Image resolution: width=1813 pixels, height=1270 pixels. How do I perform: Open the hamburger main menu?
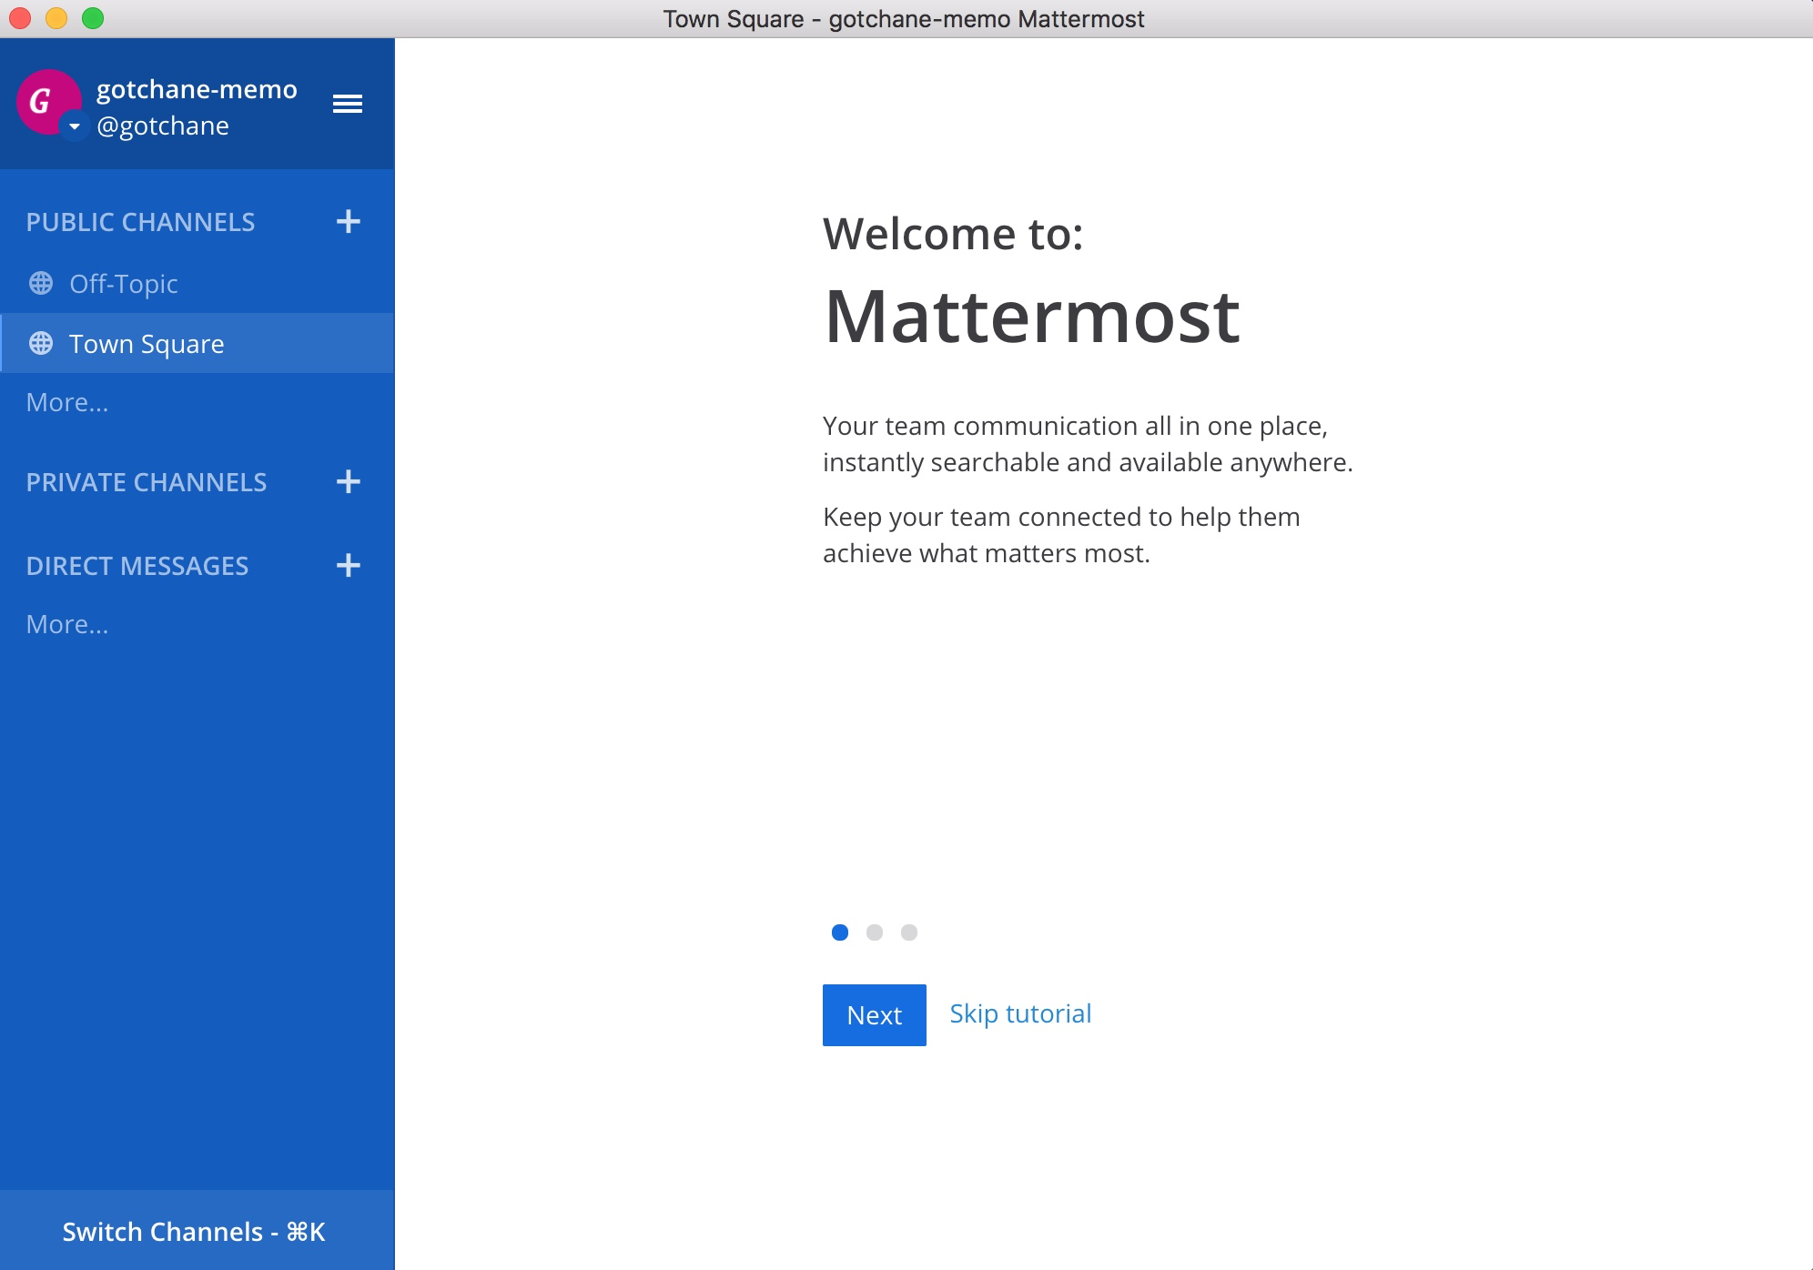[347, 104]
